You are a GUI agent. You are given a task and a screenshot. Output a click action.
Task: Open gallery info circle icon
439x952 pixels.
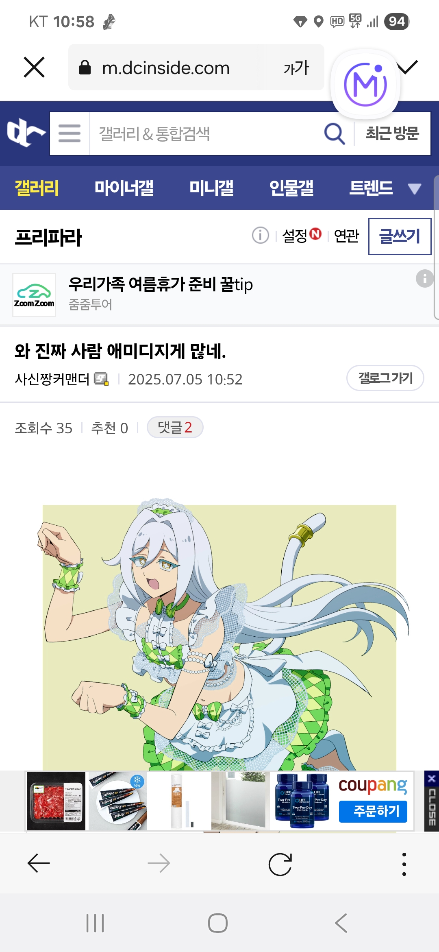tap(260, 235)
